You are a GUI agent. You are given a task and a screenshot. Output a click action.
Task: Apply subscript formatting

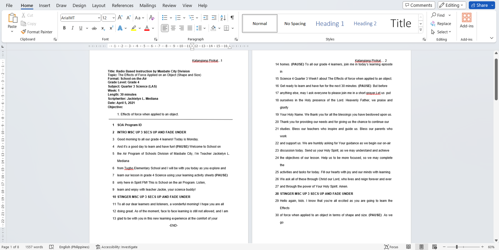tap(103, 28)
